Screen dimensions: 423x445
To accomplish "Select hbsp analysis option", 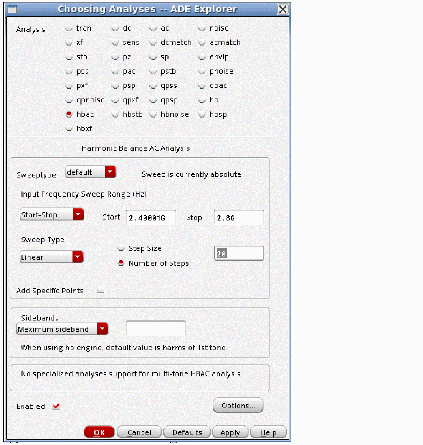I will (x=202, y=114).
